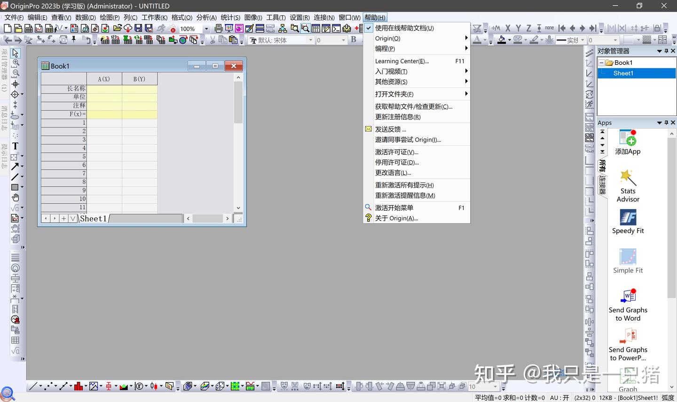Pin the 对象管理器 panel auto-hide pin
Image resolution: width=677 pixels, height=402 pixels.
tap(666, 51)
